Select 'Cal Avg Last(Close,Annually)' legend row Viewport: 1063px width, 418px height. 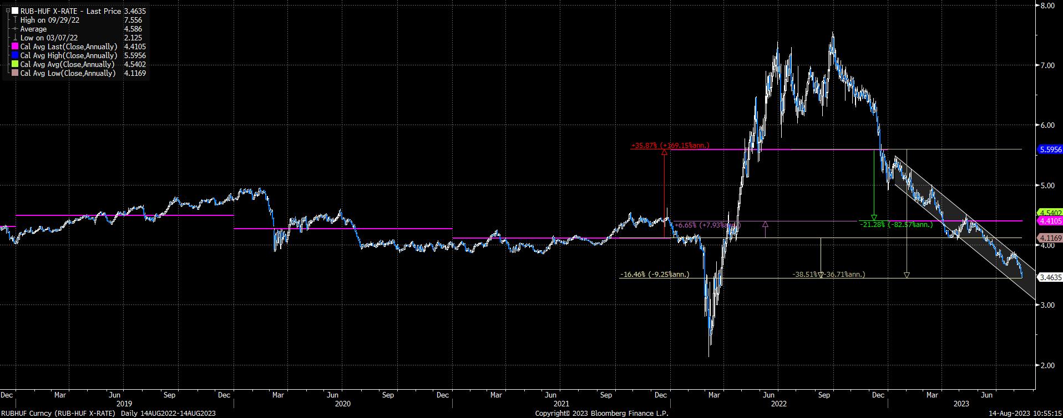[68, 47]
